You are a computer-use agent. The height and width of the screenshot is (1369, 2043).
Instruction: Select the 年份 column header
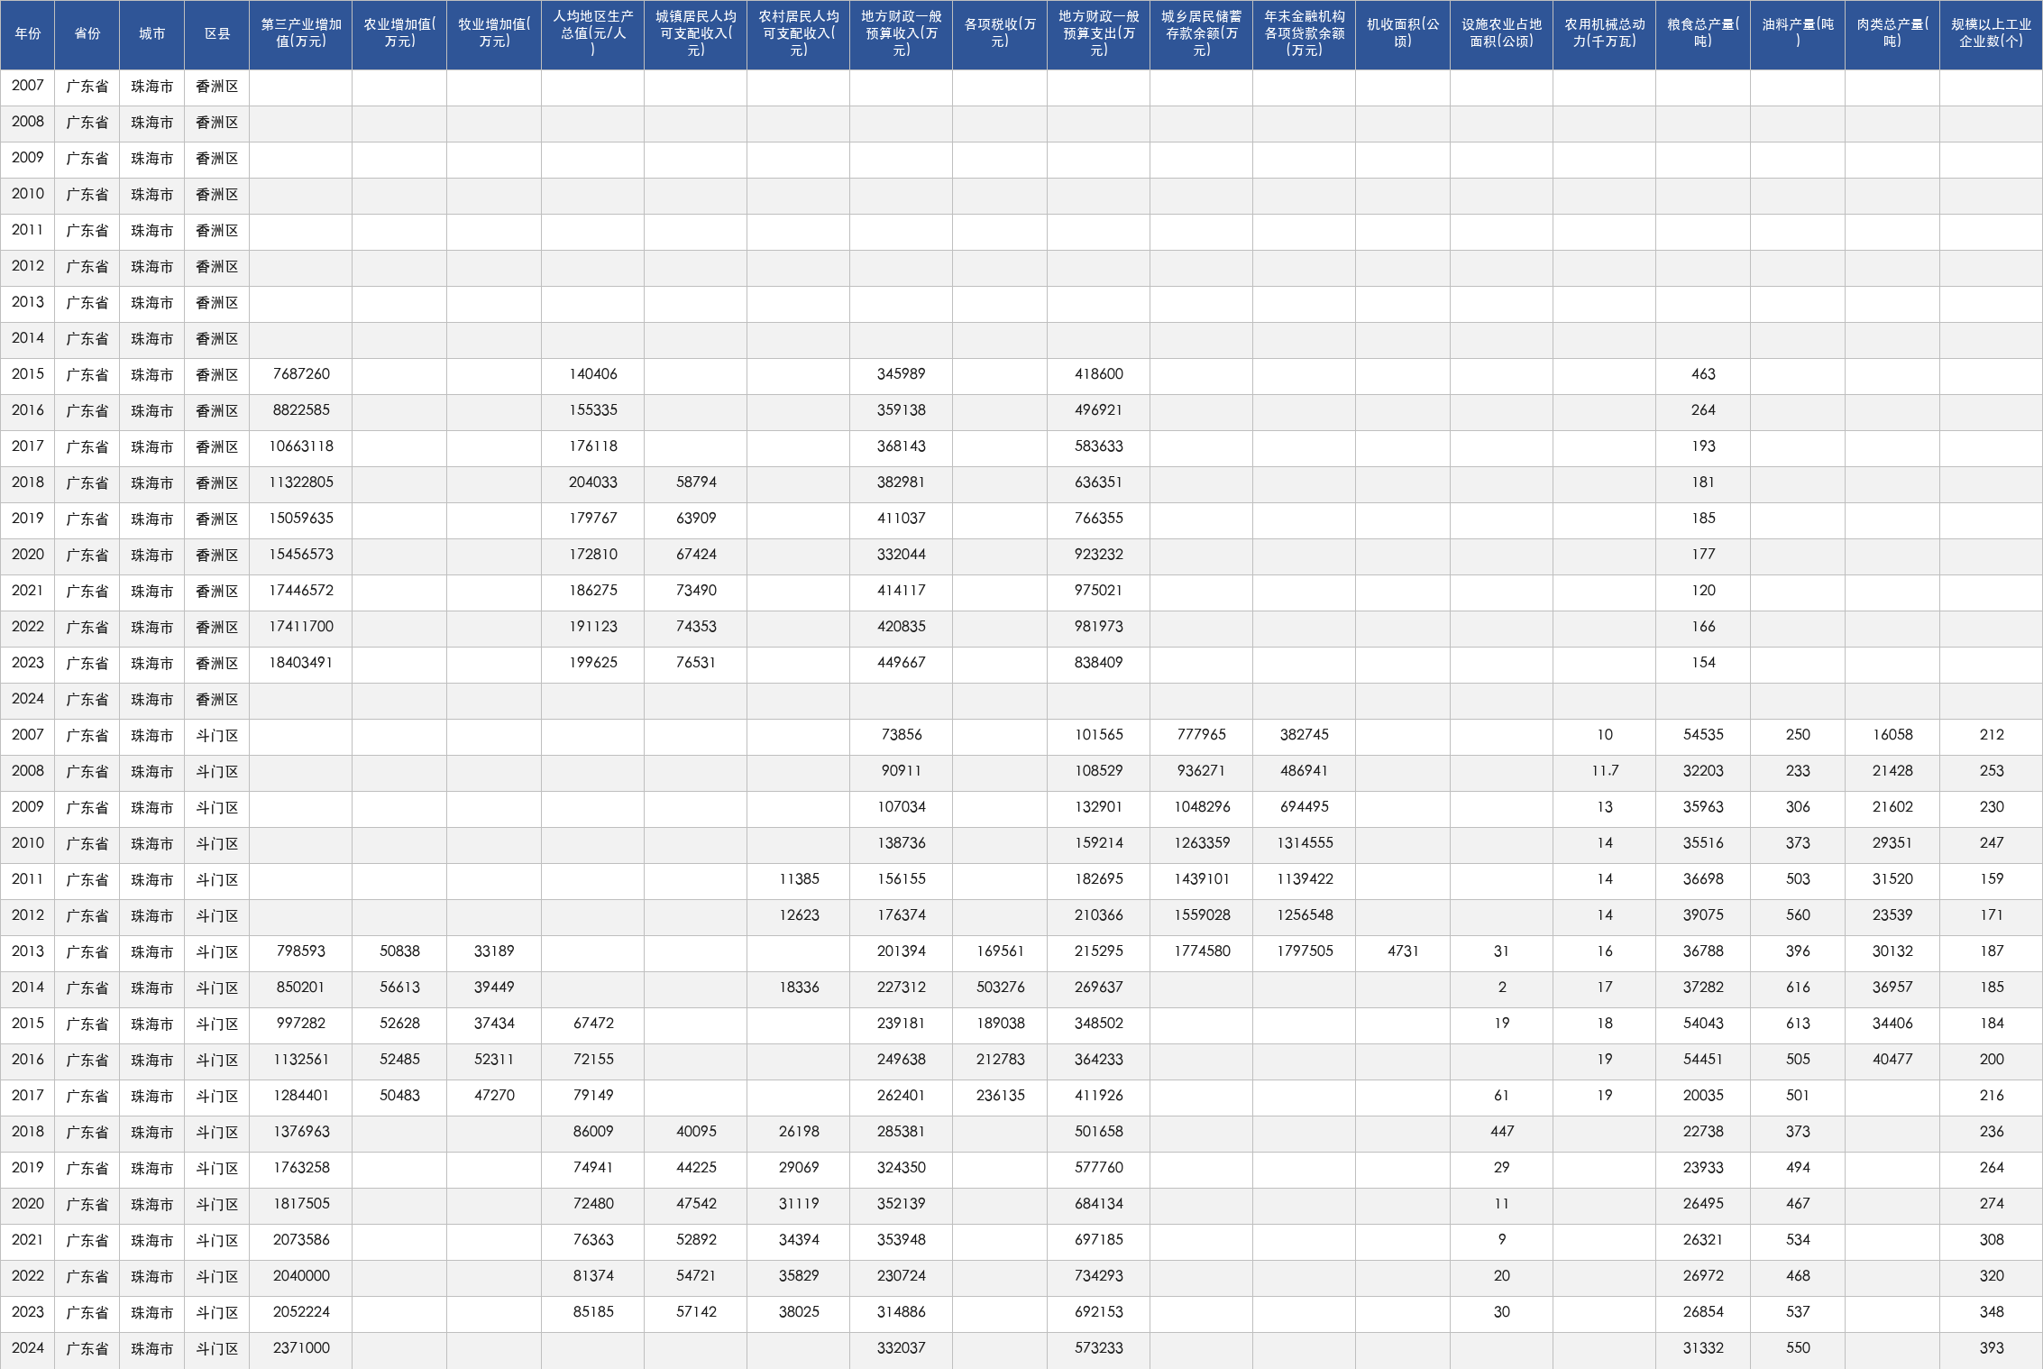[x=27, y=34]
